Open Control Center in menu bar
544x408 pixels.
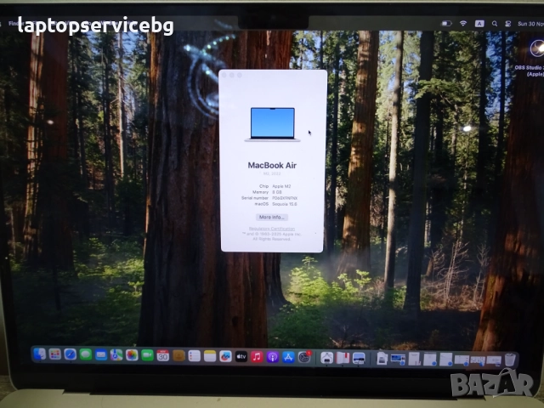pyautogui.click(x=508, y=24)
